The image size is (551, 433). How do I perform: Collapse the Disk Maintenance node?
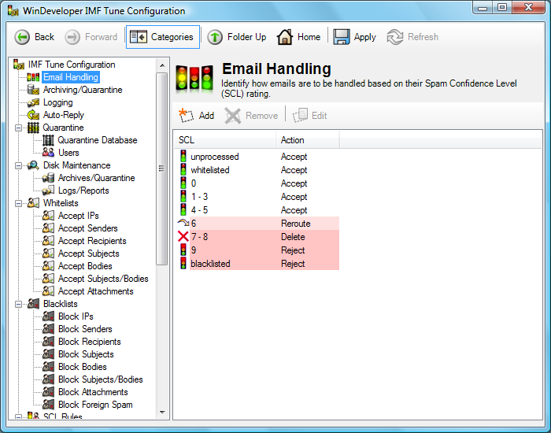tap(18, 165)
